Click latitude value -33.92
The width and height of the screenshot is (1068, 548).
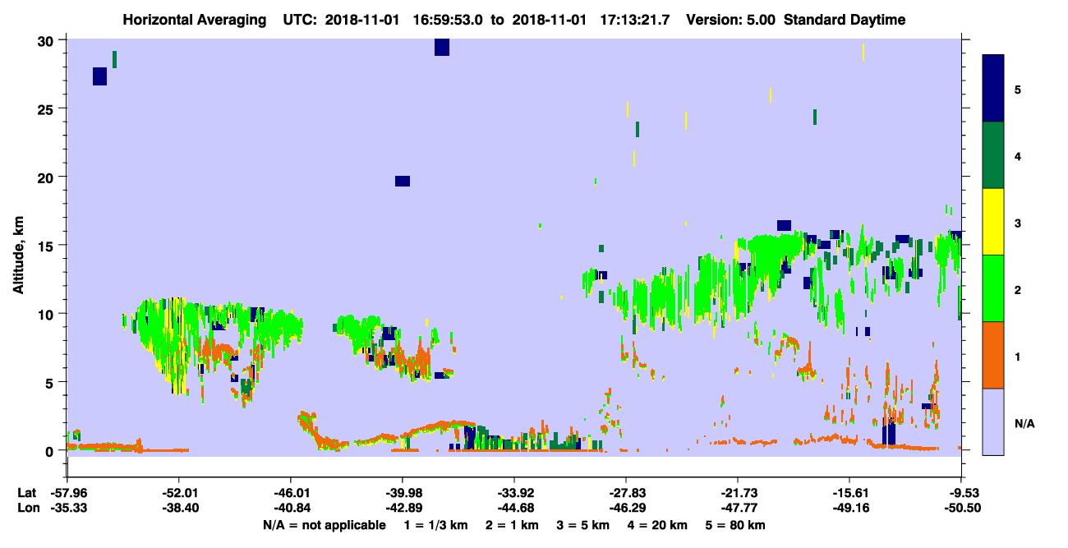pos(514,493)
